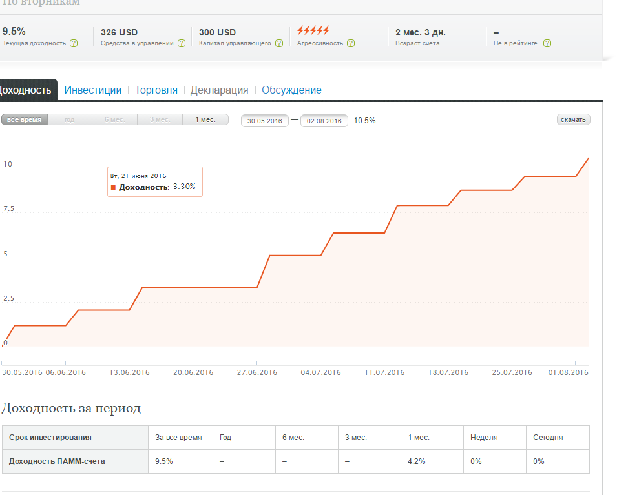Click the 18.07.2016 axis label

pos(448,372)
